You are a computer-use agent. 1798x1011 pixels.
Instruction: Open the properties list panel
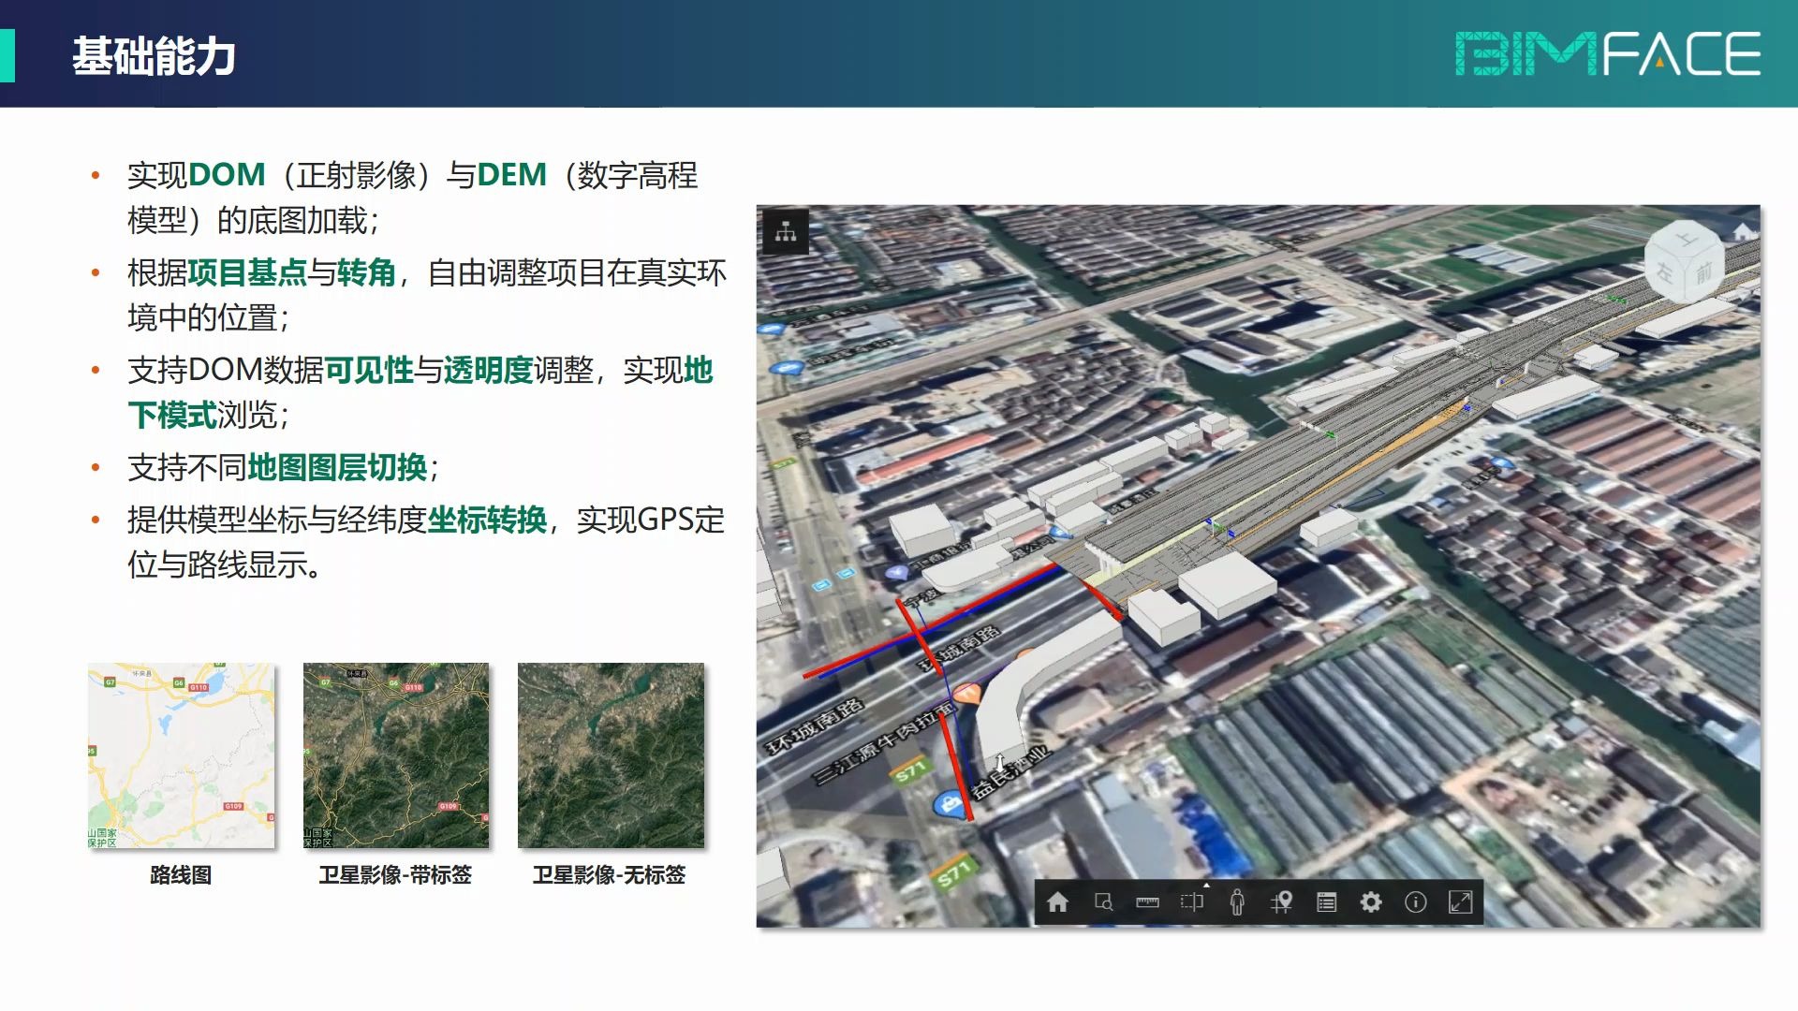point(1326,902)
